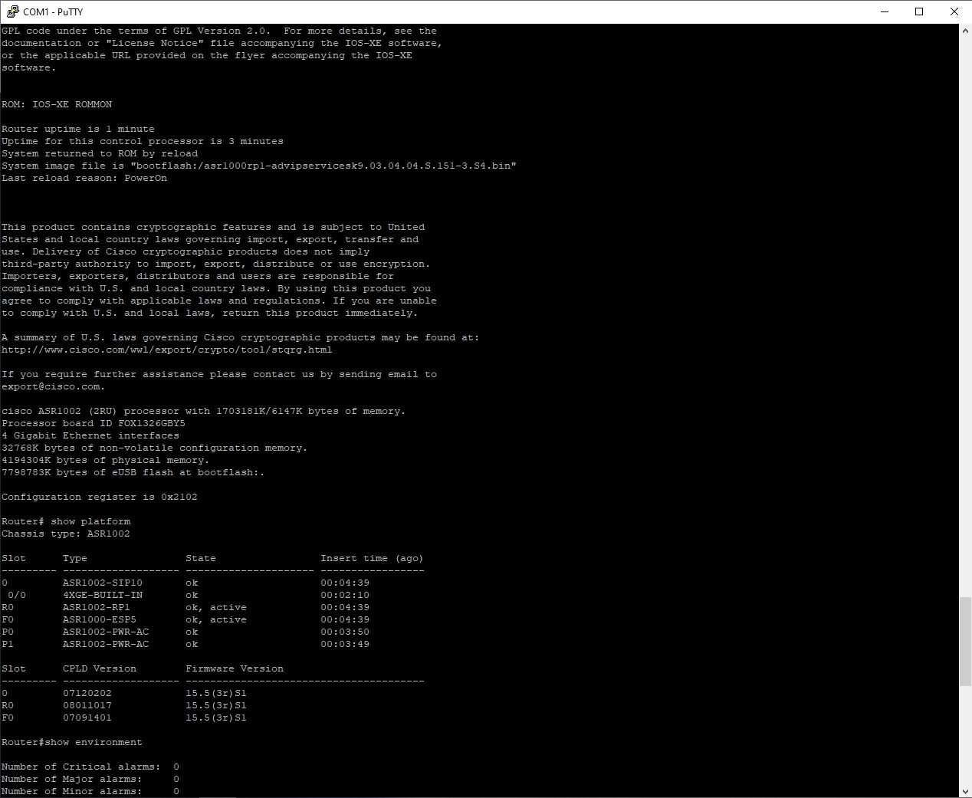The image size is (972, 798).
Task: Click CPLD version 07091401
Action: coord(87,718)
